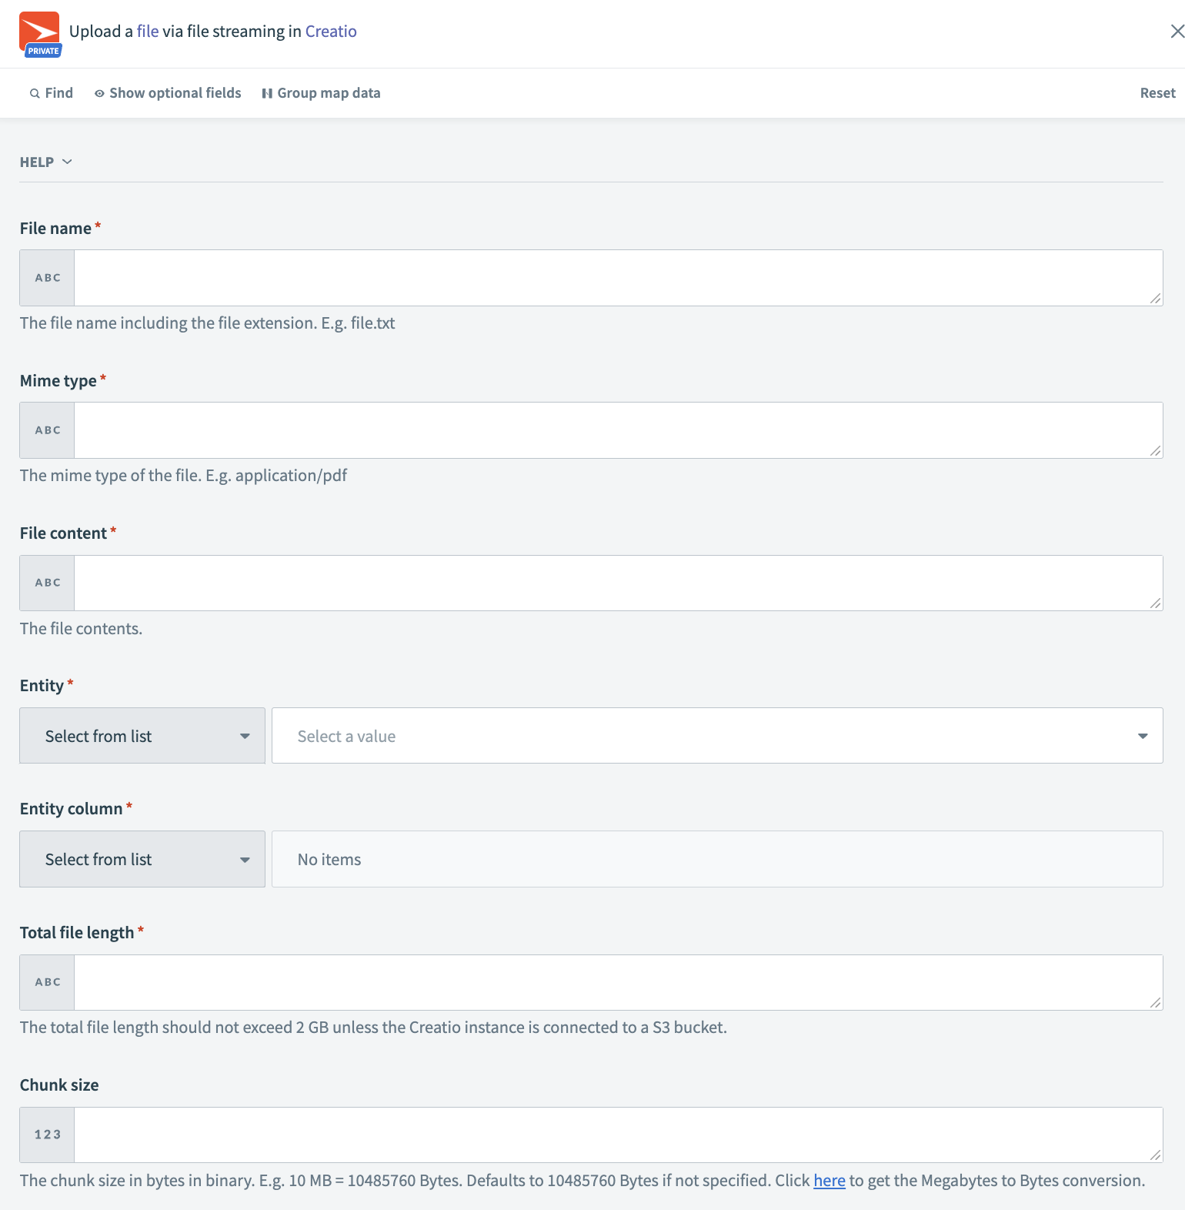Open the file link in the title

tap(149, 31)
